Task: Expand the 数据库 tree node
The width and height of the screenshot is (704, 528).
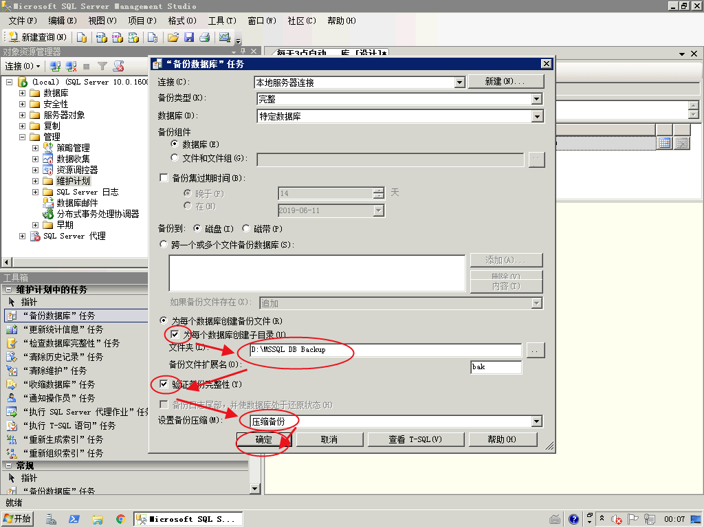Action: [22, 93]
